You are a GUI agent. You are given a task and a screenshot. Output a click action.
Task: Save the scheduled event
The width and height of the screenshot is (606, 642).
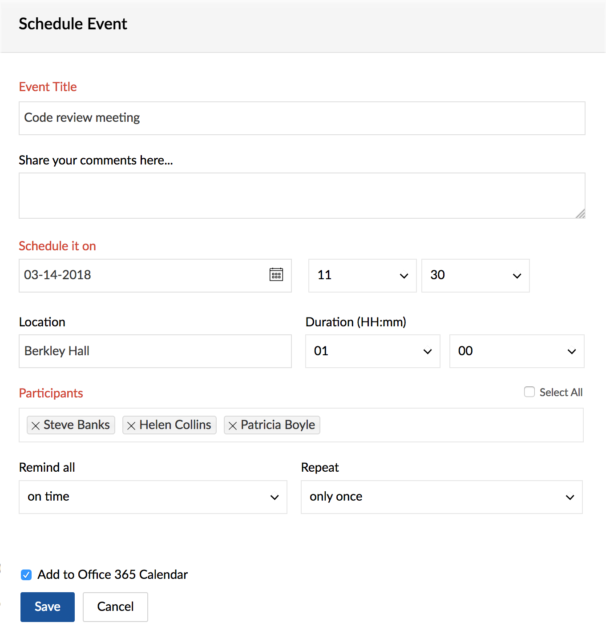[48, 607]
